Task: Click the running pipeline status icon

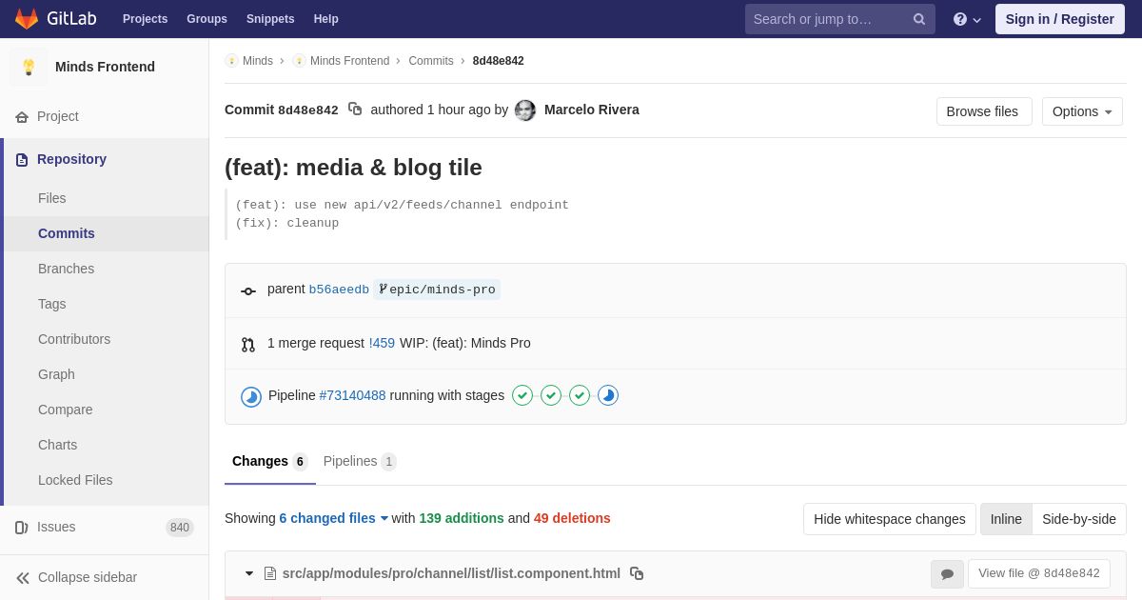Action: point(251,397)
